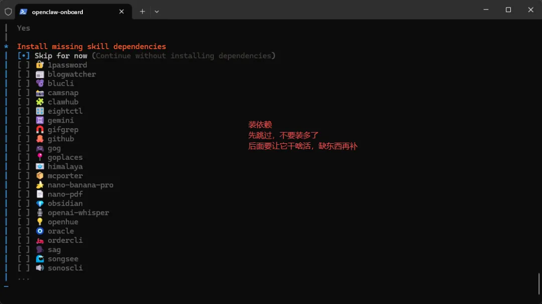This screenshot has height=304, width=542.
Task: Minimize the terminal window
Action: (486, 10)
